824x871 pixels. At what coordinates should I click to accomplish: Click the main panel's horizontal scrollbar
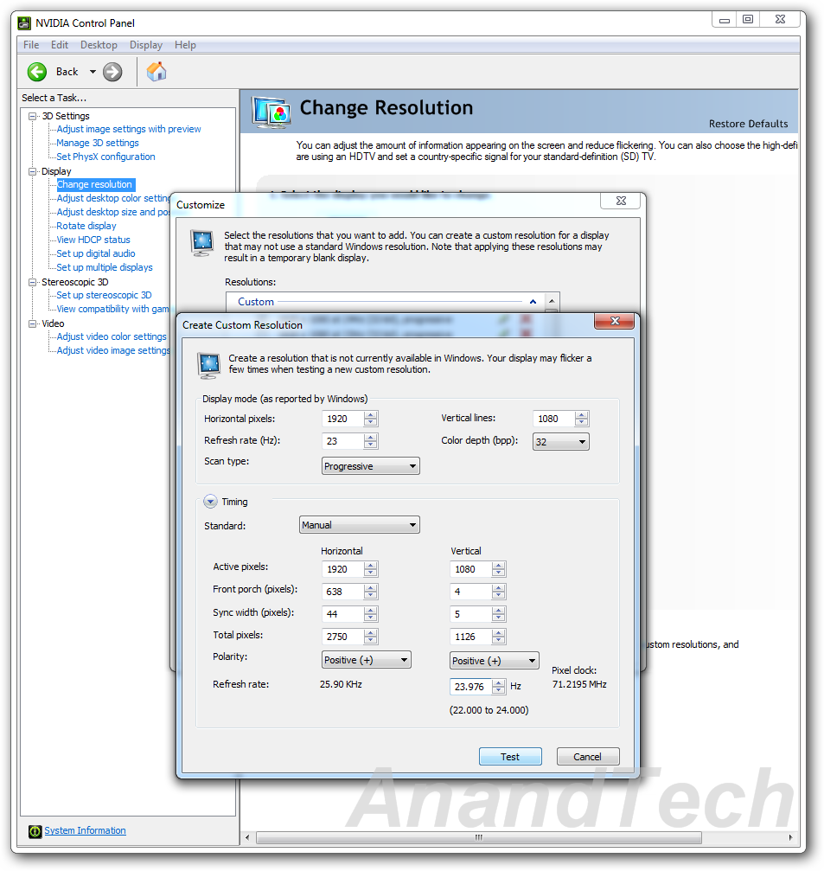(479, 837)
